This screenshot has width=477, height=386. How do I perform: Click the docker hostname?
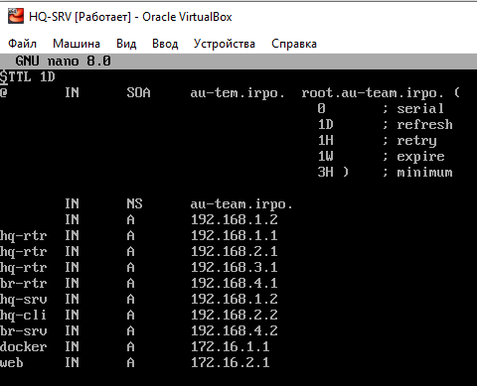(x=24, y=346)
